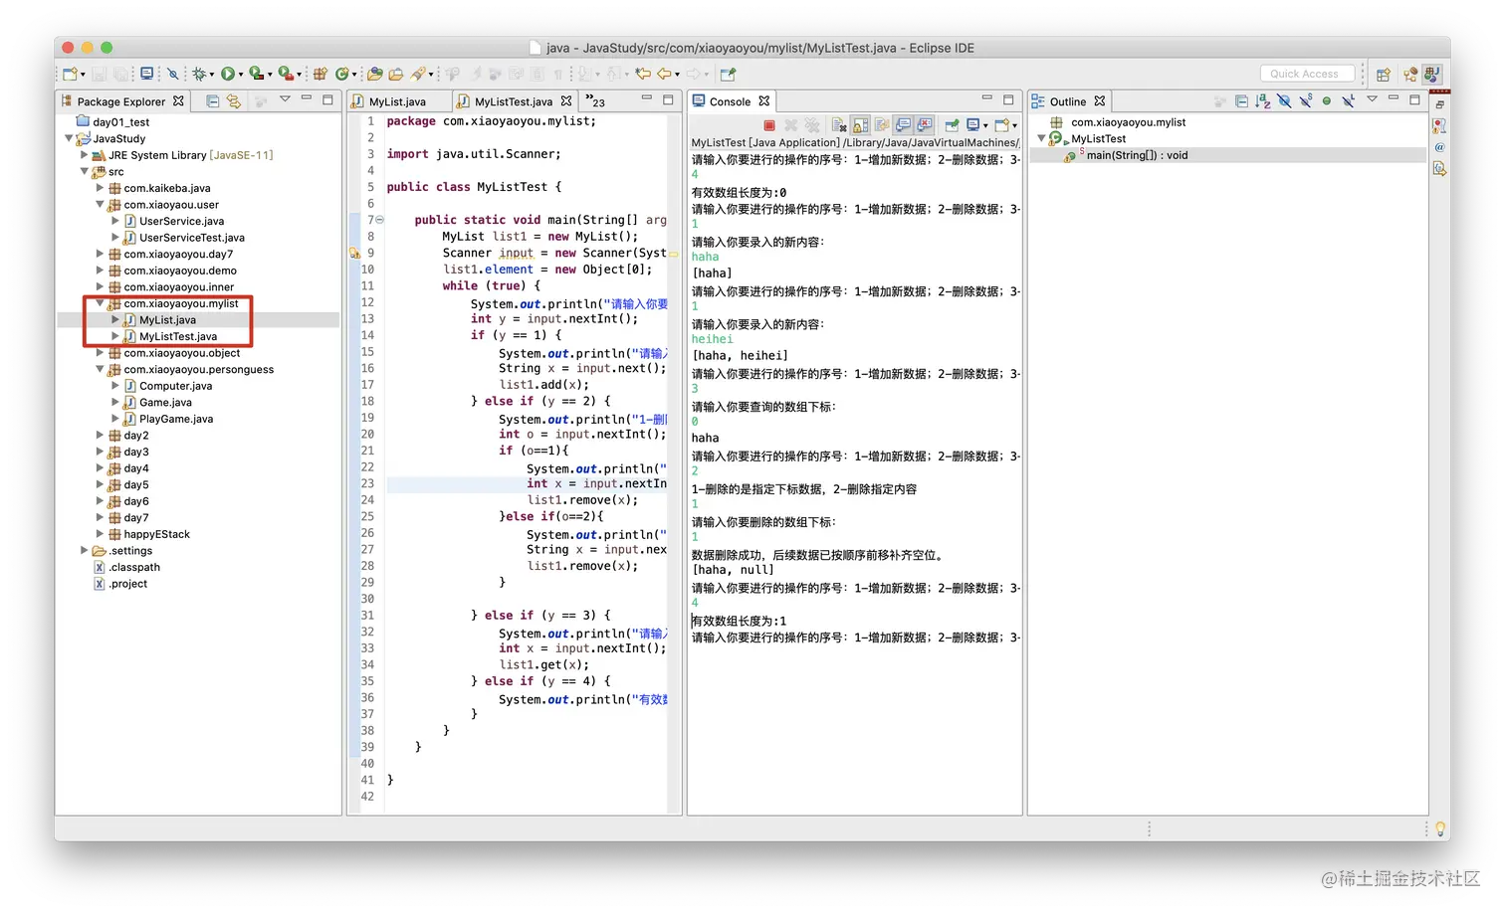Image resolution: width=1505 pixels, height=913 pixels.
Task: Toggle Show Console on standard output change
Action: click(x=904, y=125)
